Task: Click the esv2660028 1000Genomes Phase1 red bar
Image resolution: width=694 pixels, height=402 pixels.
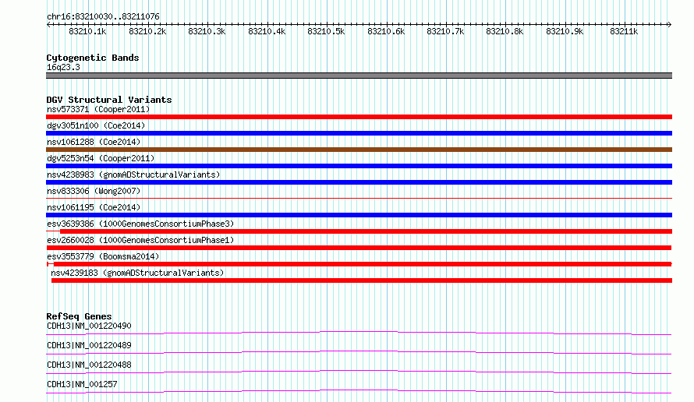Action: click(x=359, y=248)
